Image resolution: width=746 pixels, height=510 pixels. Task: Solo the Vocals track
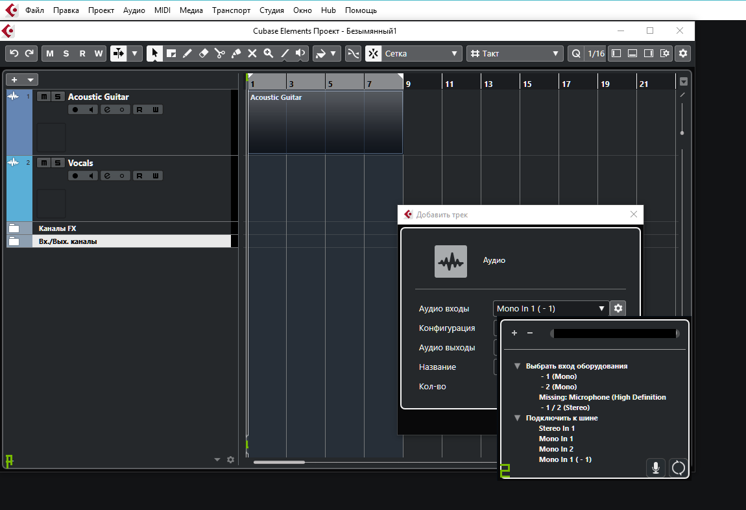[x=58, y=163]
